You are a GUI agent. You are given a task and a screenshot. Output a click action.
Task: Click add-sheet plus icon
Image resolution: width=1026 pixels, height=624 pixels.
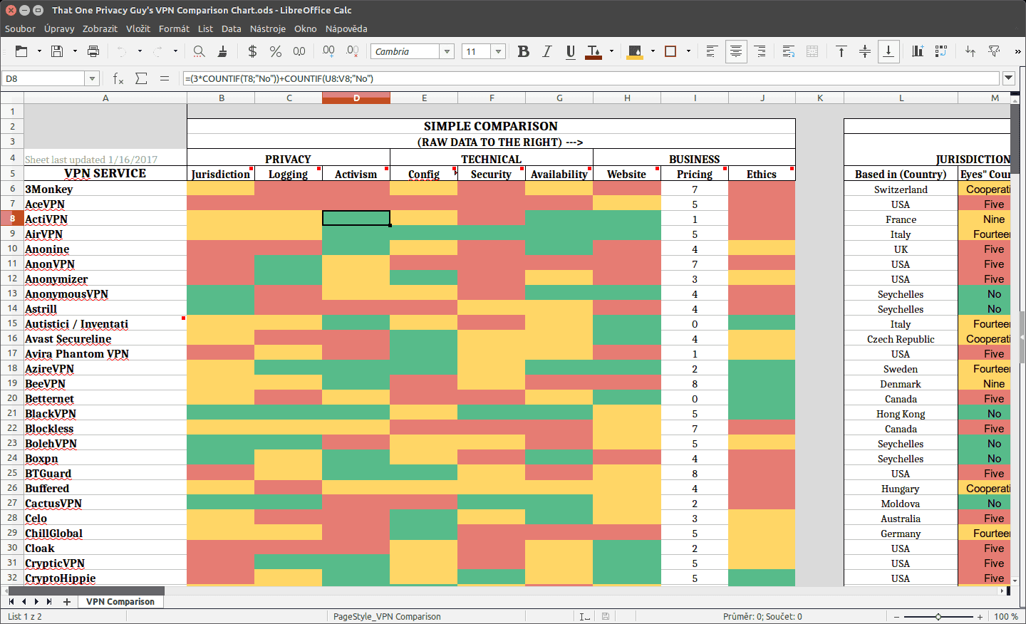(67, 602)
